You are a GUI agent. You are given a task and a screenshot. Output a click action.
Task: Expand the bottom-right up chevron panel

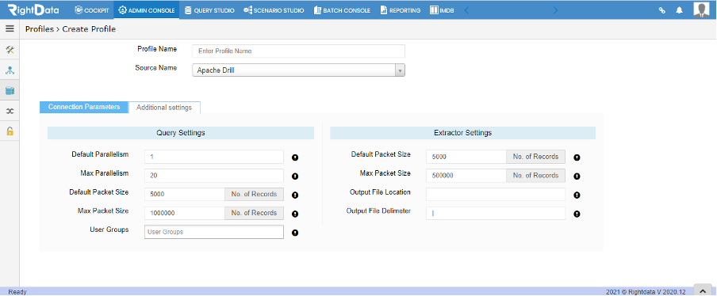click(703, 291)
